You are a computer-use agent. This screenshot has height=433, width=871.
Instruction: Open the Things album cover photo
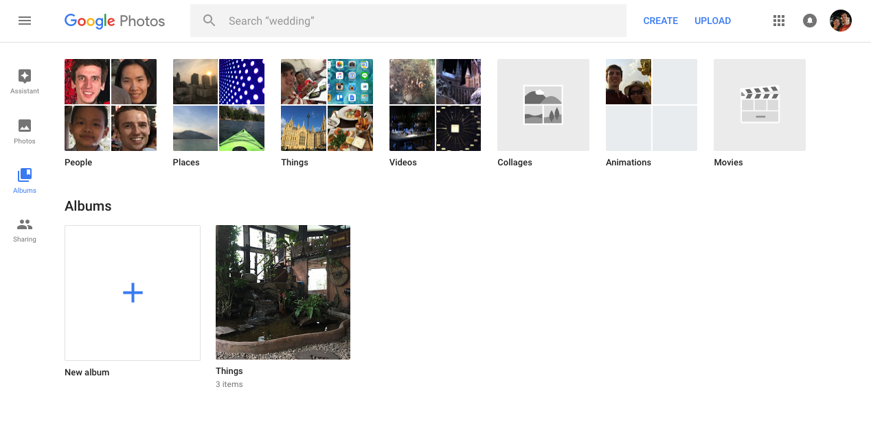pos(283,292)
